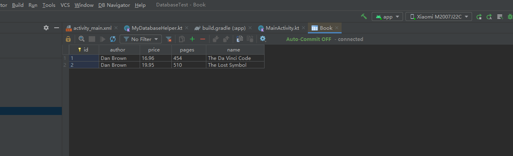The image size is (513, 156).
Task: Add a new record with green plus
Action: point(192,39)
